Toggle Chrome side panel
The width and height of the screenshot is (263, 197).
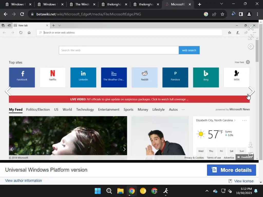pos(241,14)
